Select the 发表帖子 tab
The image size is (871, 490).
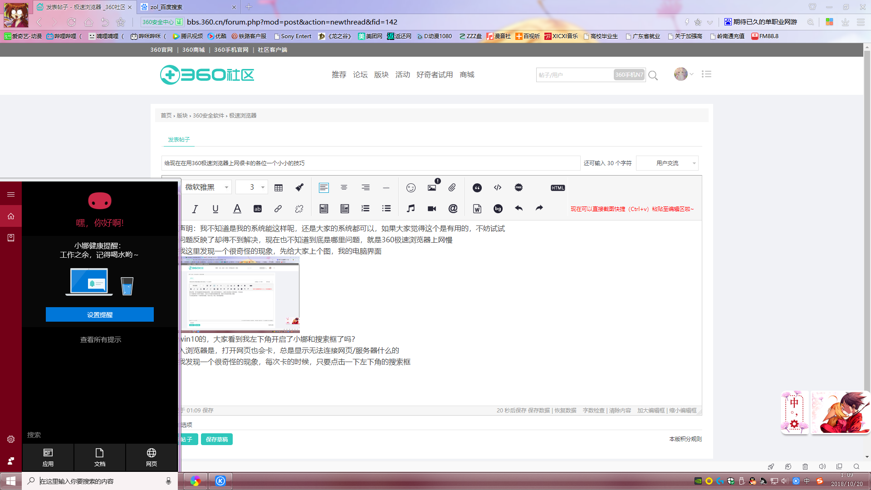click(179, 140)
